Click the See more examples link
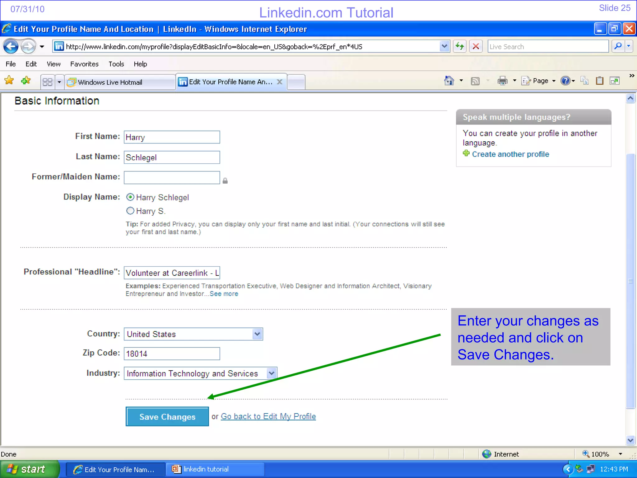 click(224, 294)
